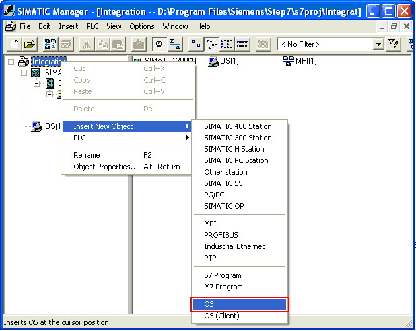
Task: Click the SIMATIC Manager document icon in menu bar
Action: tap(10, 26)
